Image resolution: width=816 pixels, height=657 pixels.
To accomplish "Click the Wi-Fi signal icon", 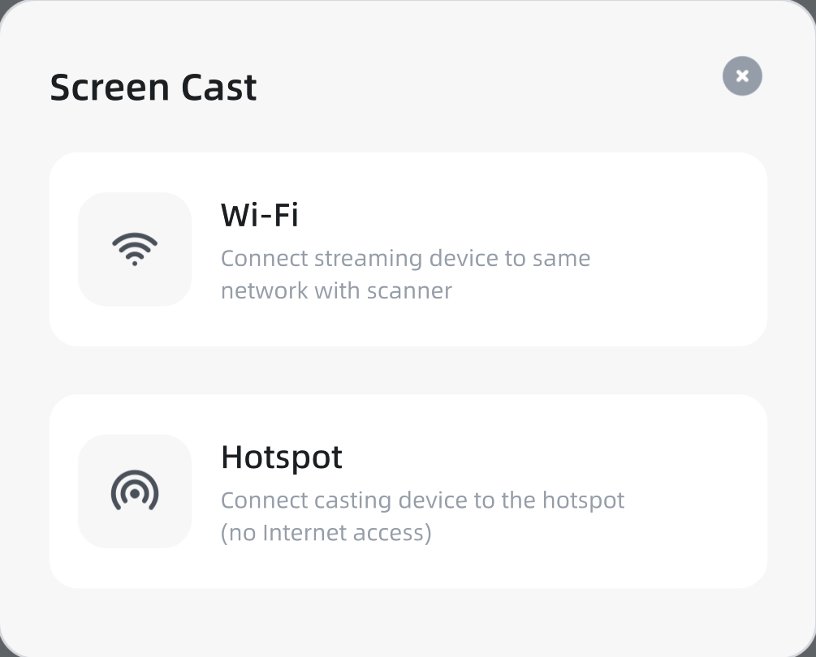I will 135,249.
